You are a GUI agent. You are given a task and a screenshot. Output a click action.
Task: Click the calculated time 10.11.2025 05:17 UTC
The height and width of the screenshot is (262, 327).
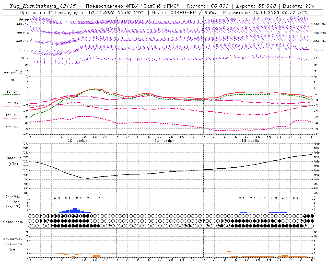click(x=280, y=13)
